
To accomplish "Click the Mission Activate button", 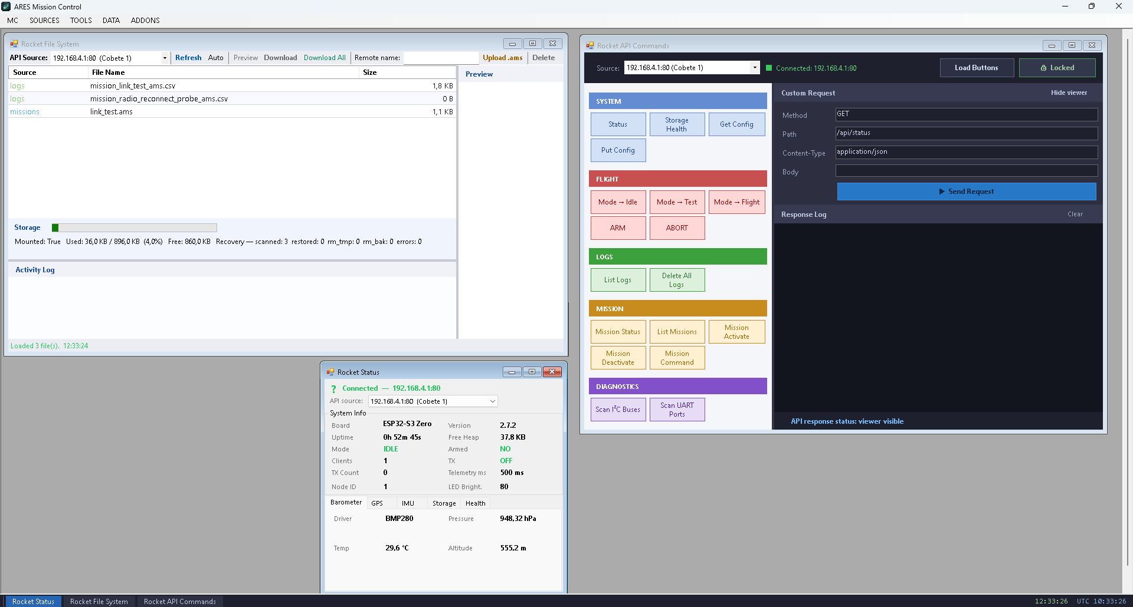I will pyautogui.click(x=736, y=332).
